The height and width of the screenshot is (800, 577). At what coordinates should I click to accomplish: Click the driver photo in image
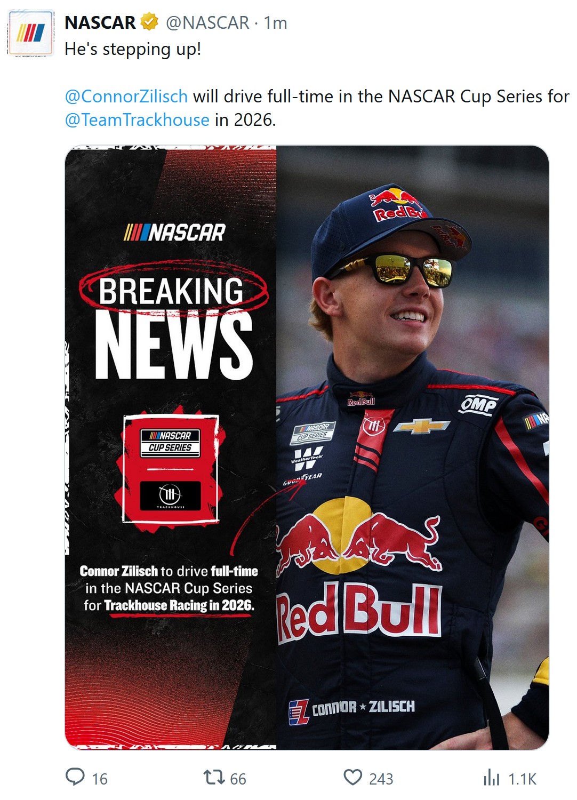point(413,447)
